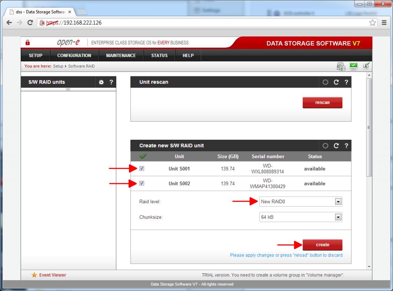
Task: Click the Setup breadcrumb link
Action: pyautogui.click(x=58, y=66)
